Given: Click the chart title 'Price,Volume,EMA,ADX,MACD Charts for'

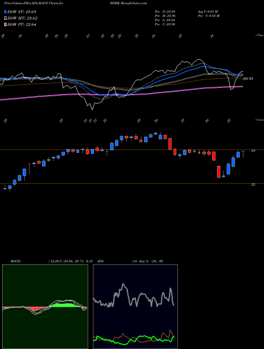Looking at the screenshot, I should (34, 3).
